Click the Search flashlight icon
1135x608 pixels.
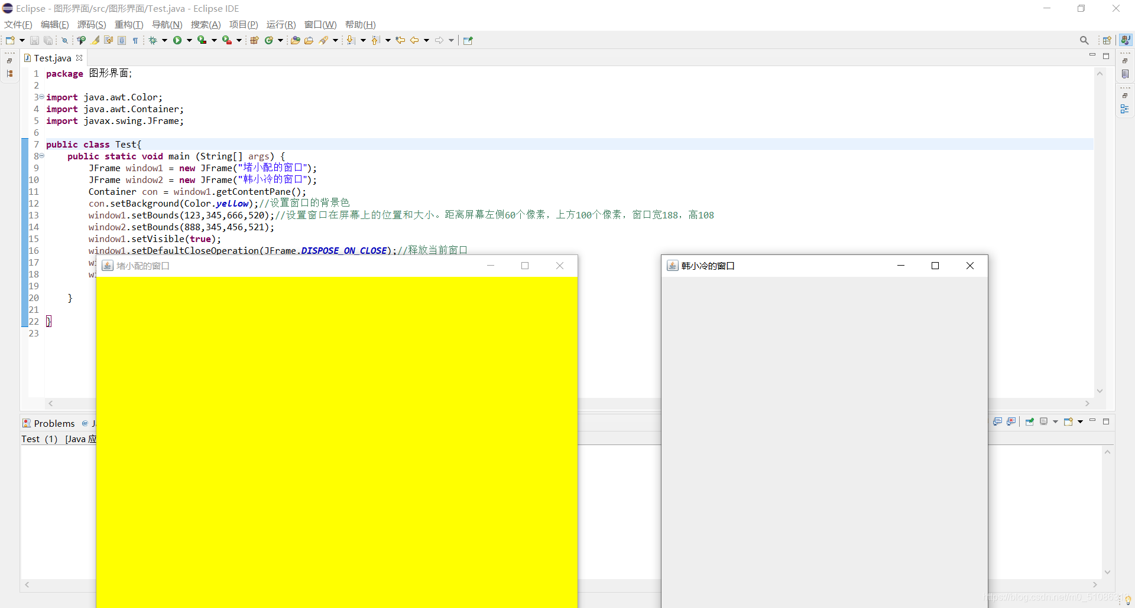click(323, 40)
